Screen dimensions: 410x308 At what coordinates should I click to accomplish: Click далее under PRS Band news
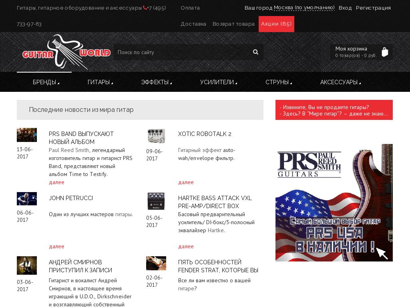(56, 182)
